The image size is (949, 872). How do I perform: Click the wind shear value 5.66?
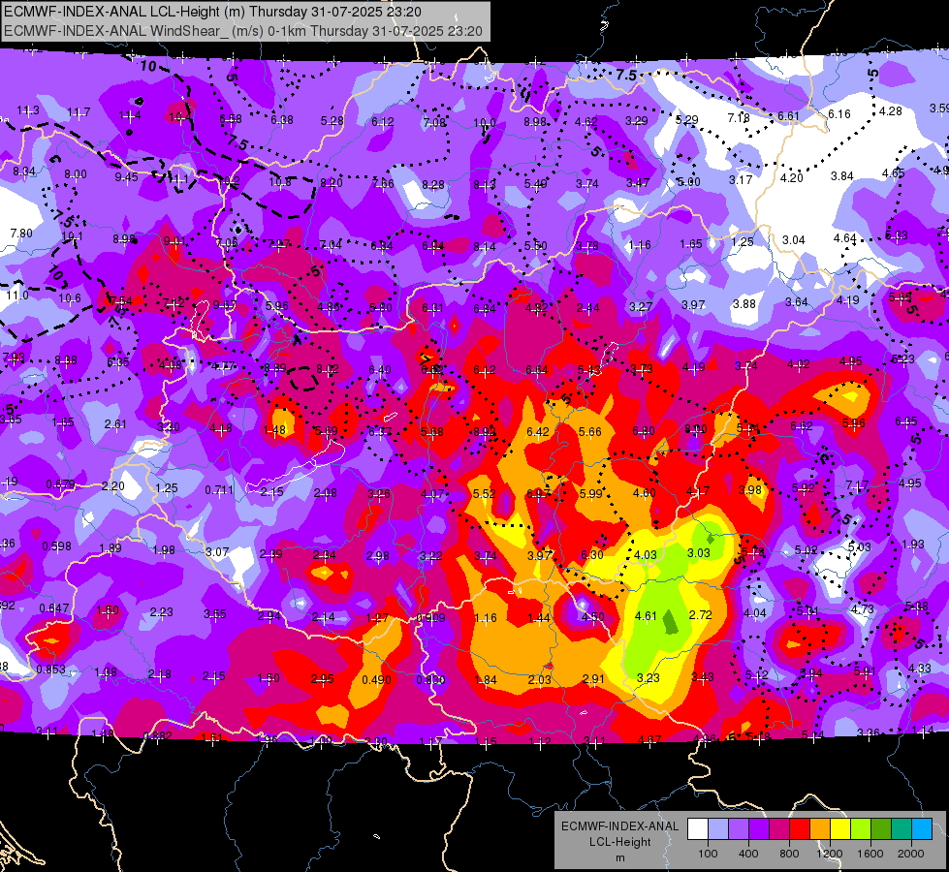(x=590, y=431)
